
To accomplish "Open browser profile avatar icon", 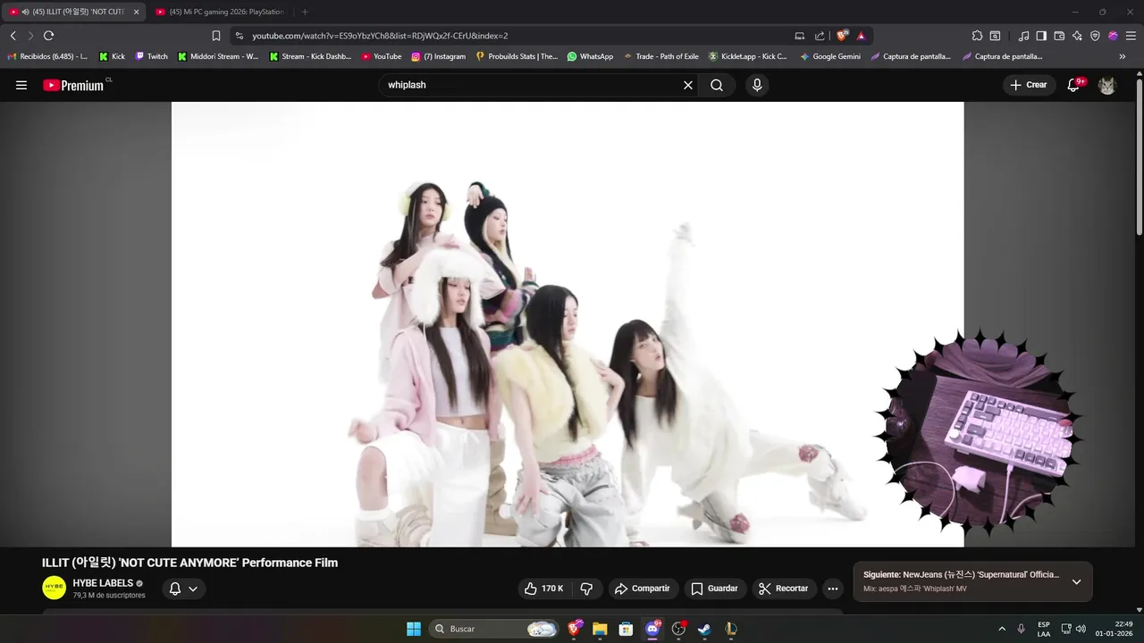I will pyautogui.click(x=1113, y=36).
